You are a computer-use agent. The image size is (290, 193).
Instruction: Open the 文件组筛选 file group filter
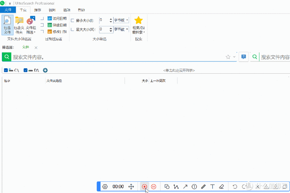coord(31,25)
